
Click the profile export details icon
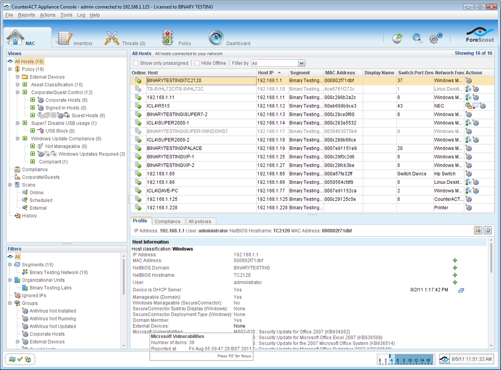click(478, 230)
